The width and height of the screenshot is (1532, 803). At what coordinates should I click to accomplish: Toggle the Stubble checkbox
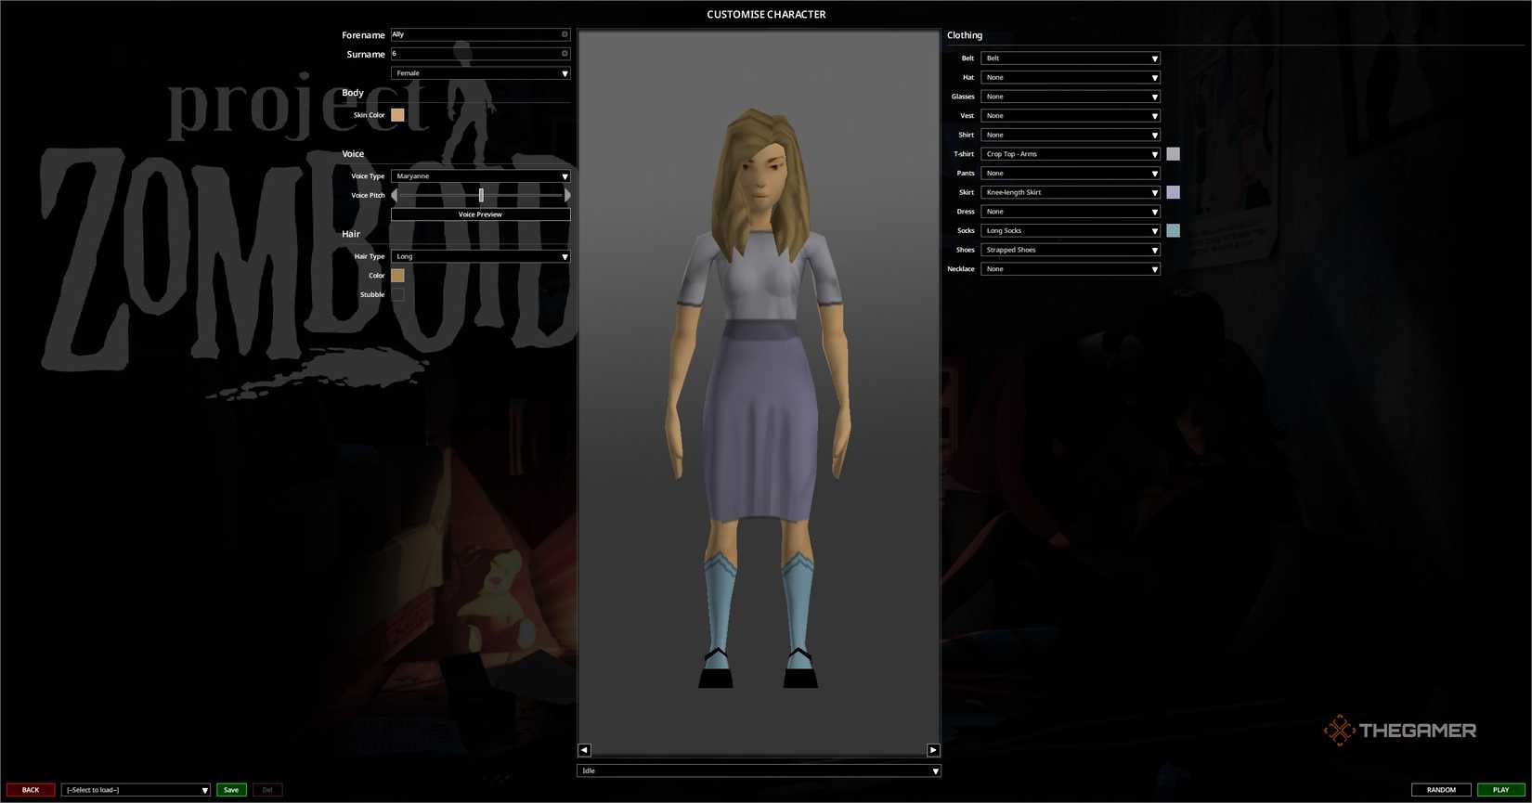tap(397, 294)
